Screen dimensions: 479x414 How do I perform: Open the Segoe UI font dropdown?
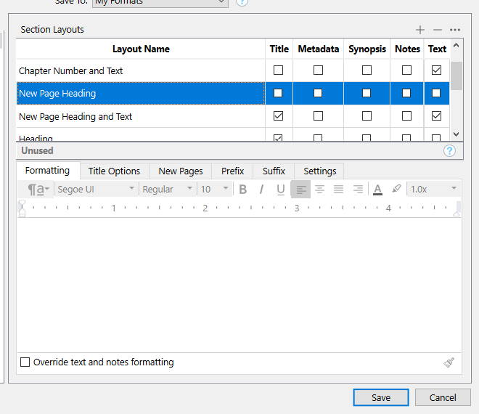coord(96,189)
